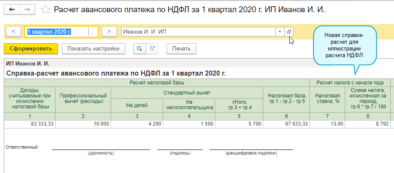
Task: Go forward with the right arrow button
Action: click(27, 10)
